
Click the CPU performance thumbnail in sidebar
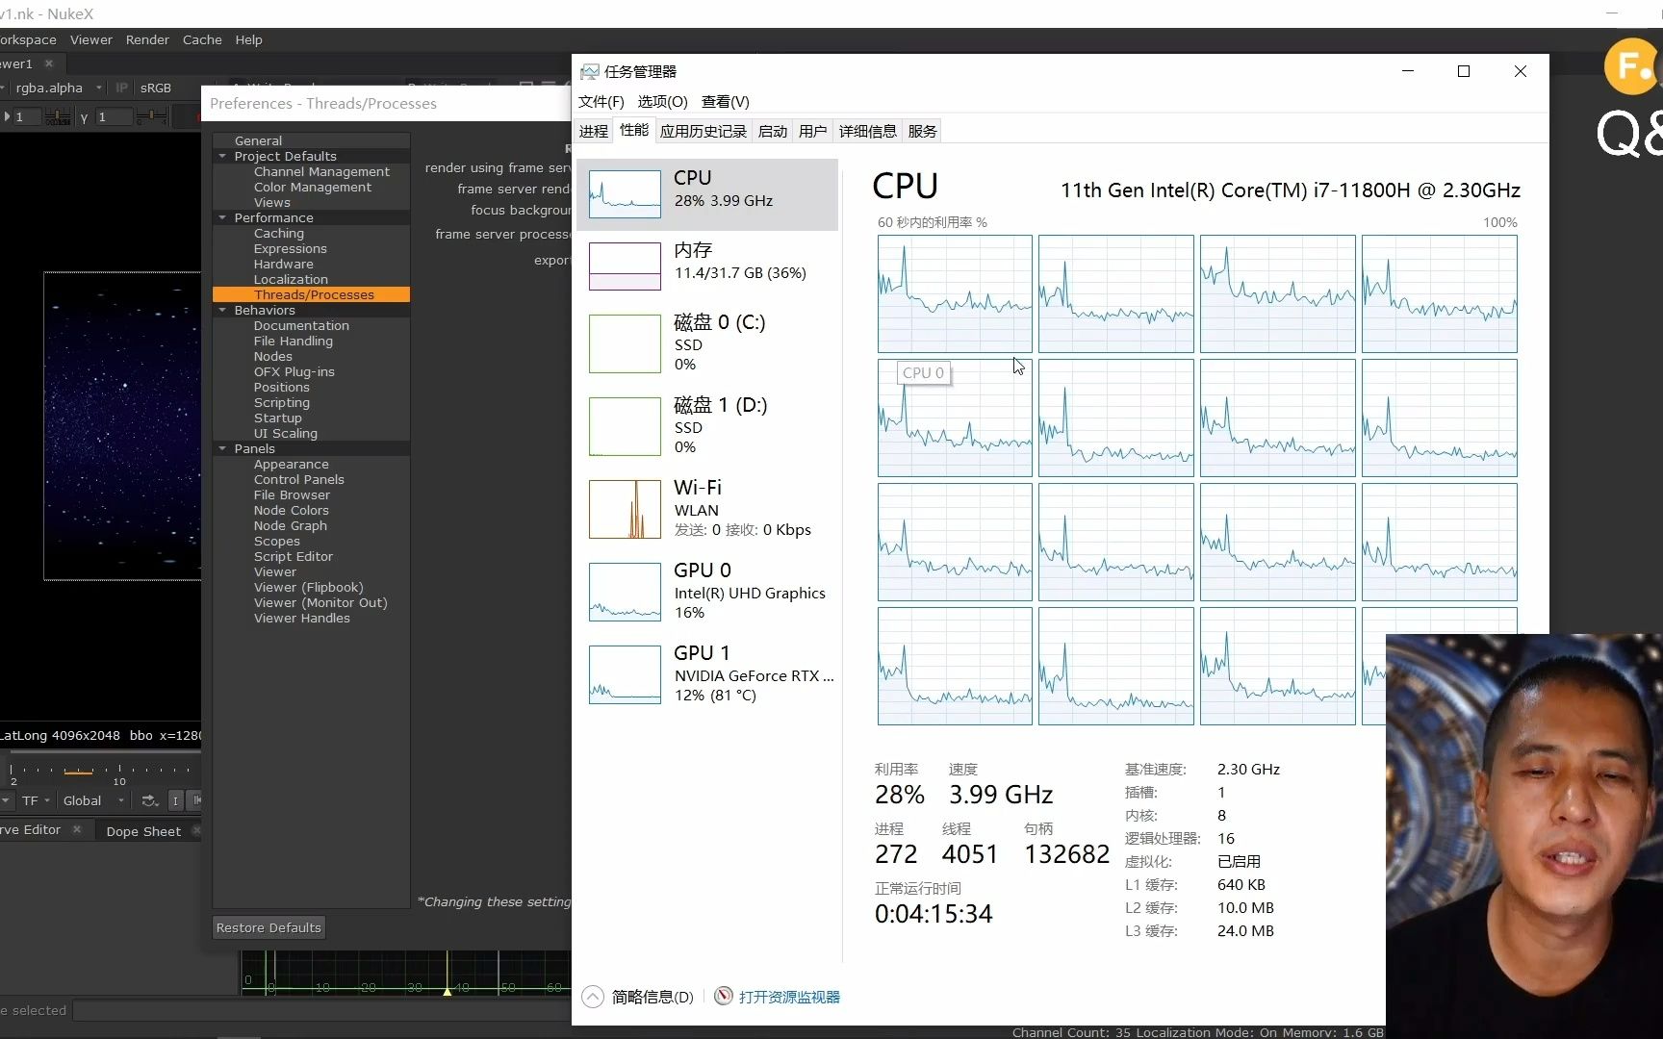(625, 193)
